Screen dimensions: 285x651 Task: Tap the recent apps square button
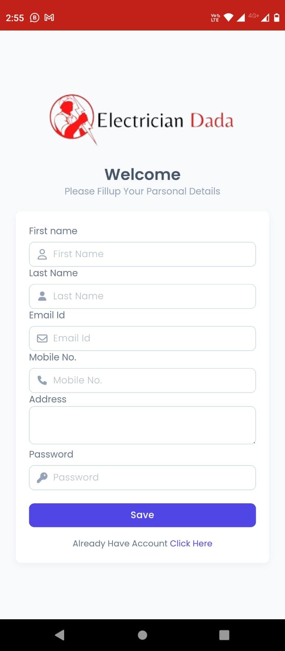pyautogui.click(x=224, y=635)
